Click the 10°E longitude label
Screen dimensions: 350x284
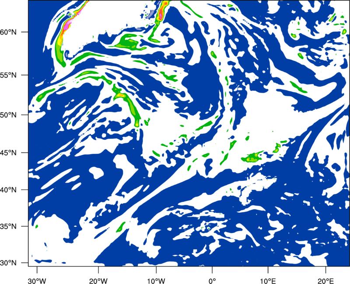tap(268, 281)
